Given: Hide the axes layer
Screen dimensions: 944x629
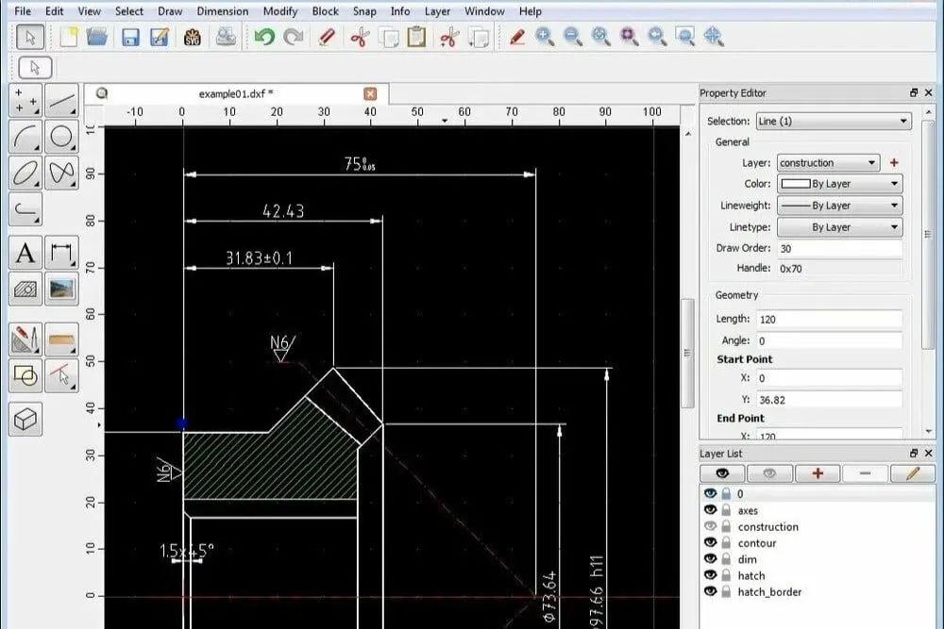Looking at the screenshot, I should tap(711, 510).
